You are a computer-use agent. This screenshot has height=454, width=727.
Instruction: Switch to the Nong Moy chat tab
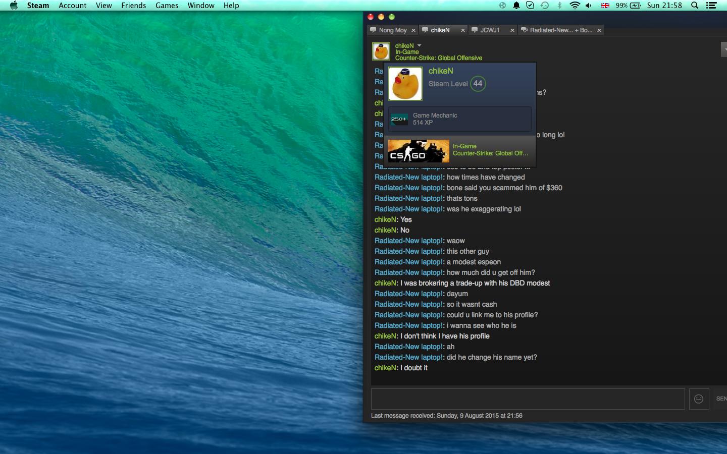(392, 30)
